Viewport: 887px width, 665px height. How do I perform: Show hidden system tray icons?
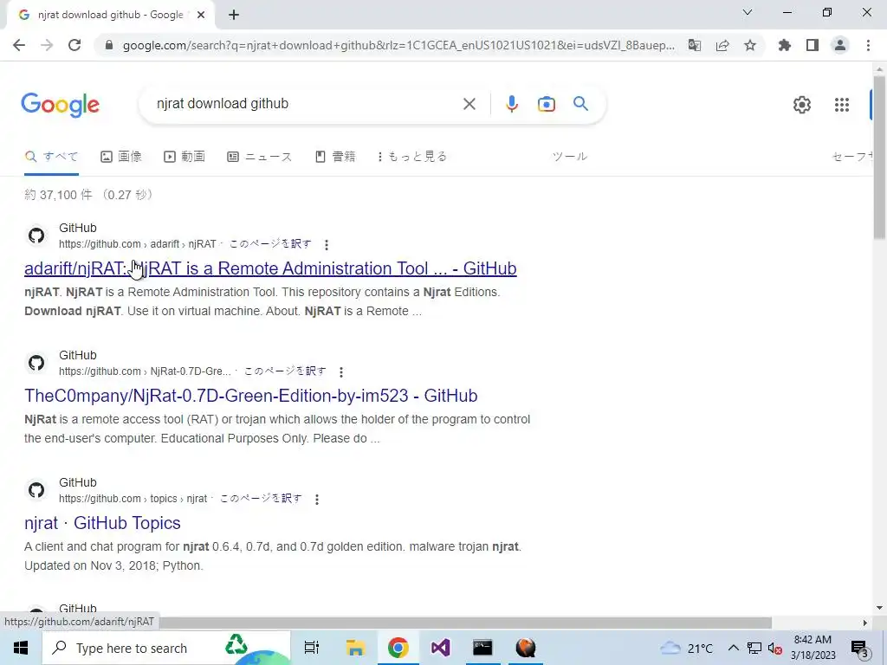[733, 648]
